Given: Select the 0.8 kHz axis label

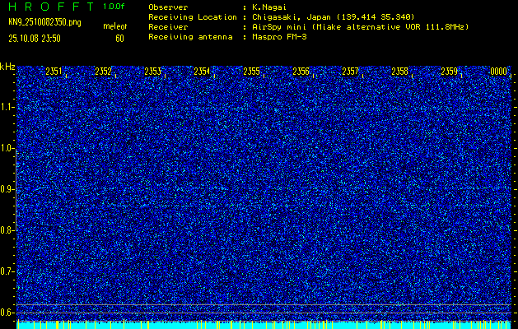Looking at the screenshot, I should coord(7,230).
